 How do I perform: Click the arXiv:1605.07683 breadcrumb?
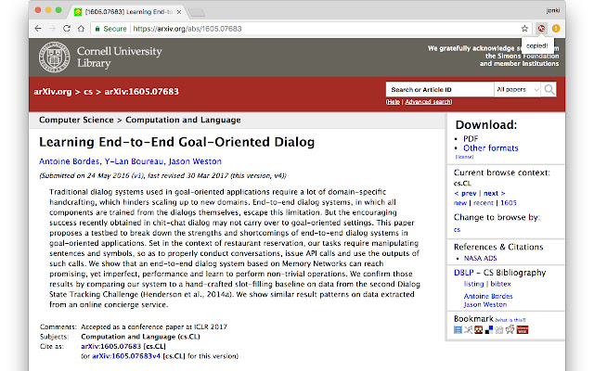tap(142, 92)
